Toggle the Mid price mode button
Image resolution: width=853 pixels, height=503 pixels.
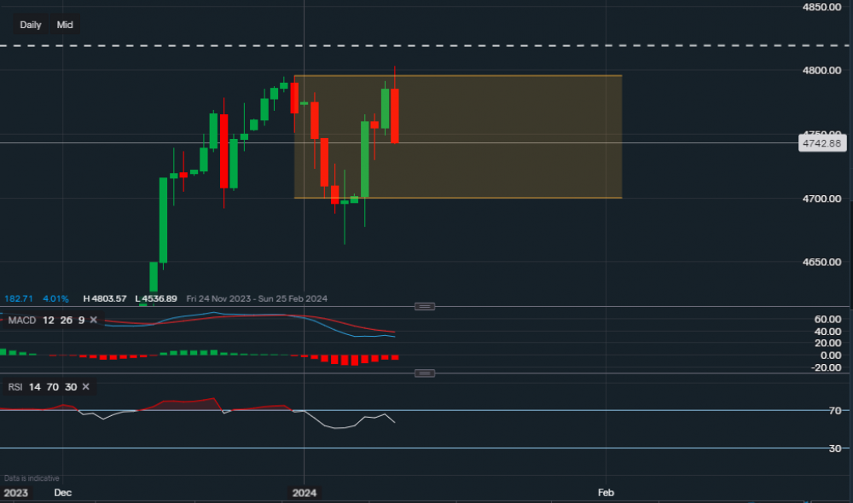tap(64, 25)
